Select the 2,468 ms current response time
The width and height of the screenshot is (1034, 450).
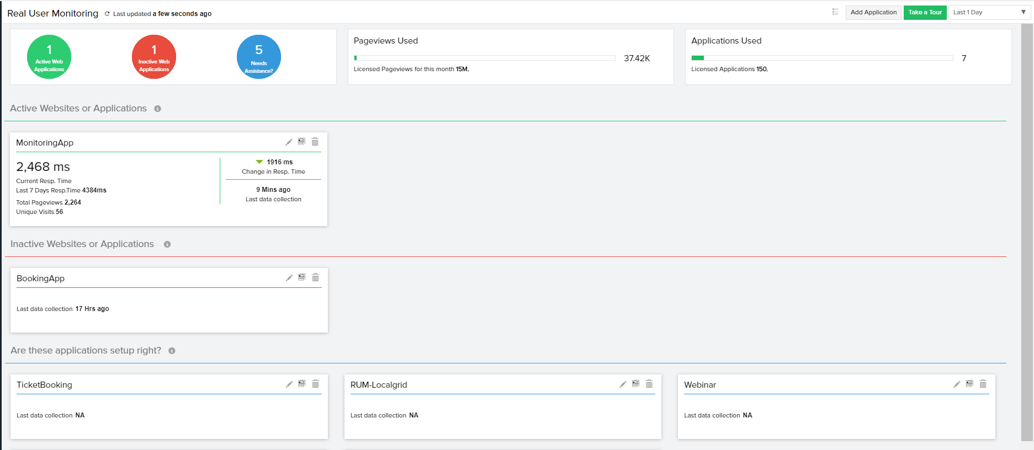pyautogui.click(x=43, y=167)
